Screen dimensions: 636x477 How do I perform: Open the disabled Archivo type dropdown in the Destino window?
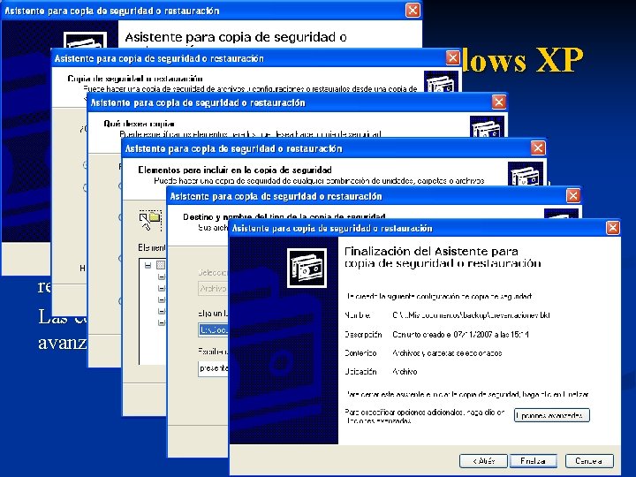click(x=213, y=288)
